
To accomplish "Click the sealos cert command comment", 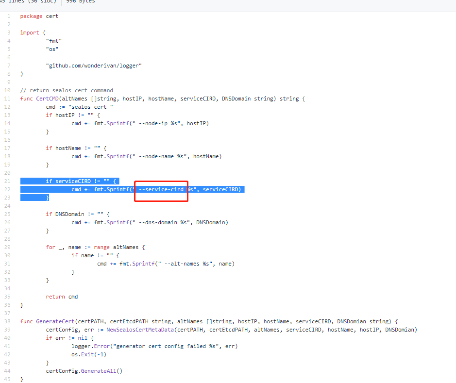I will (67, 90).
